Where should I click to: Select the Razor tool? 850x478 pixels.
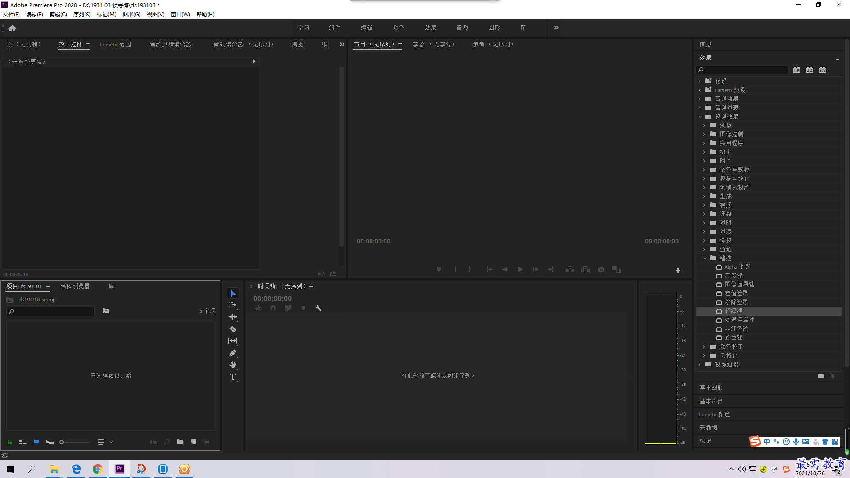(233, 329)
